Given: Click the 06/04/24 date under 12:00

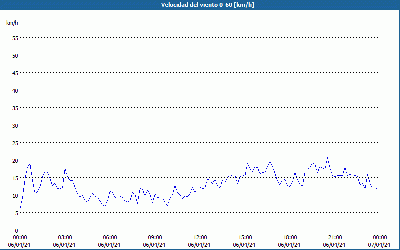Looking at the screenshot, I should (199, 245).
